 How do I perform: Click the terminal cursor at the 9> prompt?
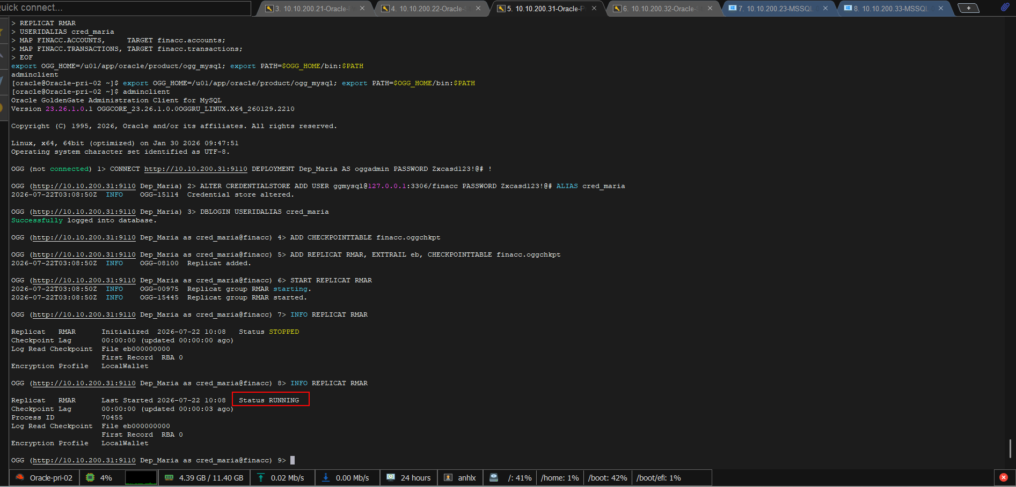[293, 460]
